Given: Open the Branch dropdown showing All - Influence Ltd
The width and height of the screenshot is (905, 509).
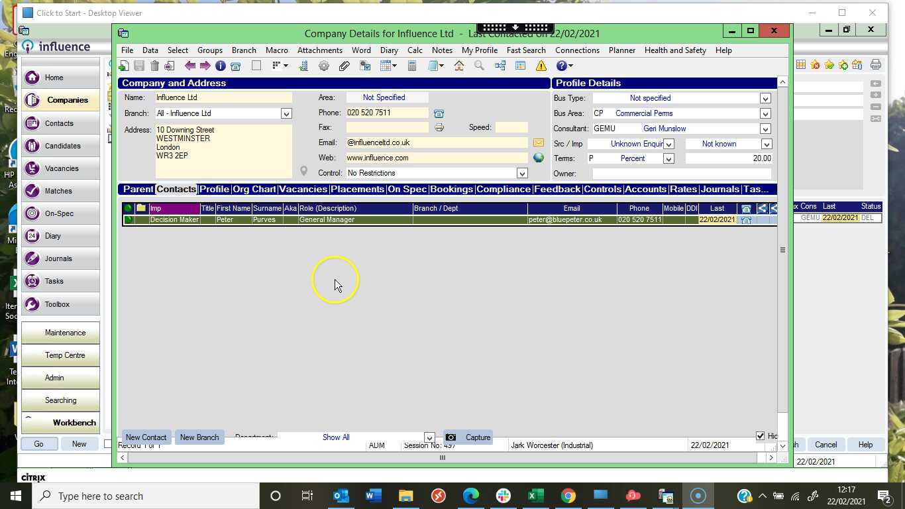Looking at the screenshot, I should coord(286,113).
